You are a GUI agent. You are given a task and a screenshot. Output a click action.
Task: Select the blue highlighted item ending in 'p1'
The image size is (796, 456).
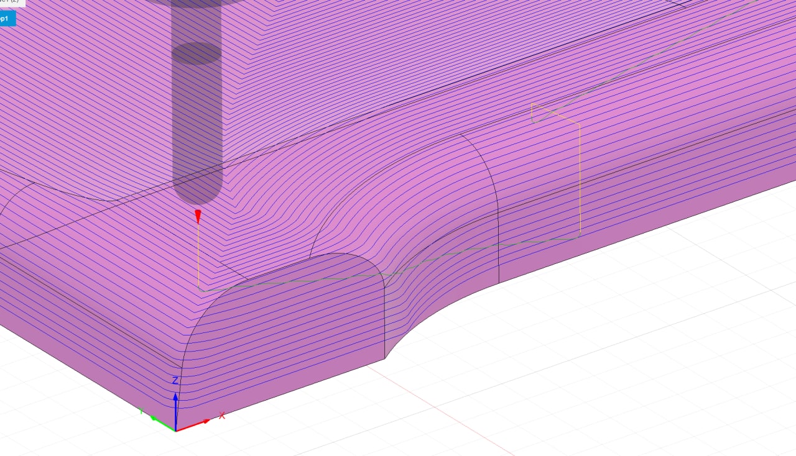7,19
